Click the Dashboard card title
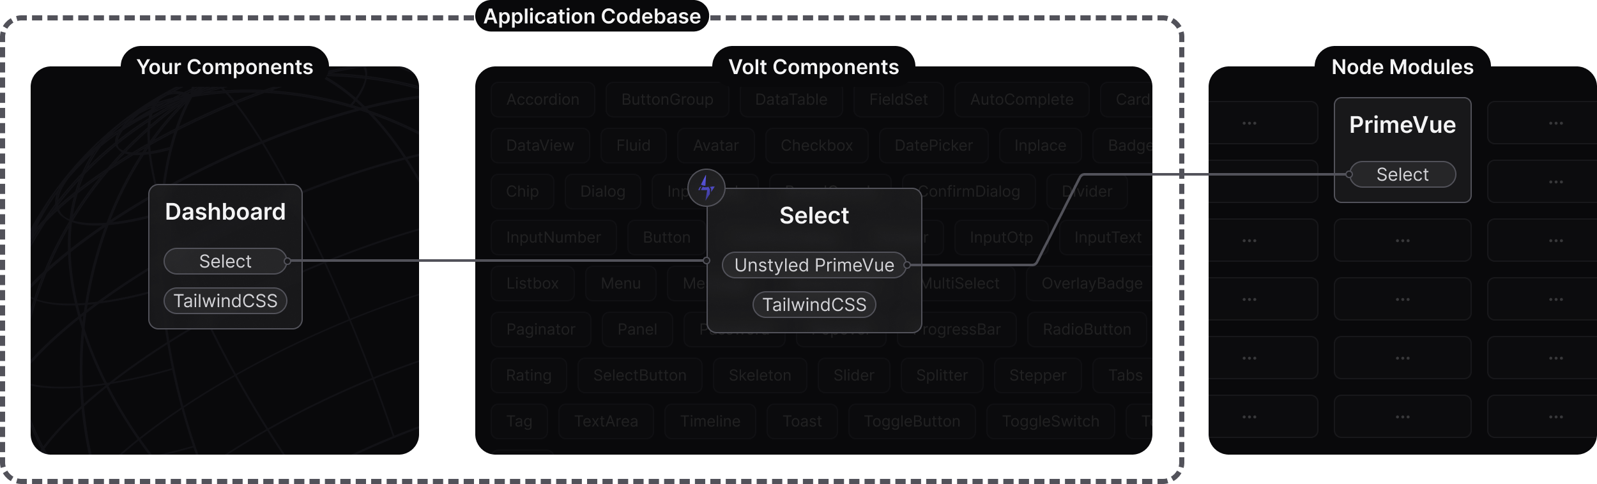Viewport: 1597px width, 484px height. (225, 212)
